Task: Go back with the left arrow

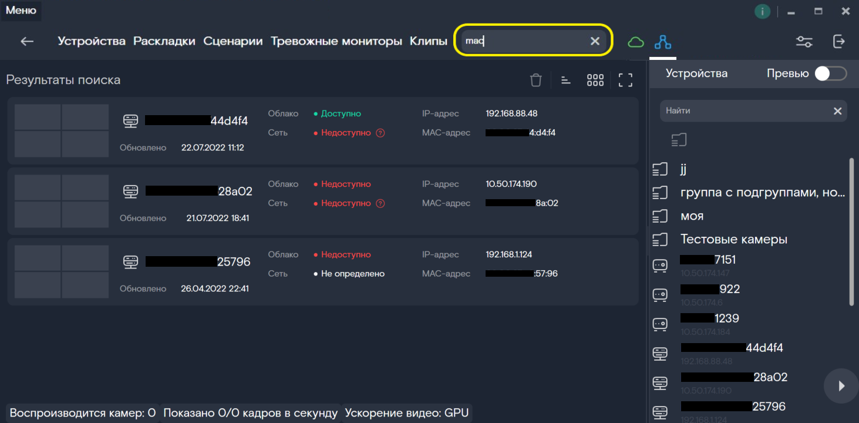Action: click(27, 41)
